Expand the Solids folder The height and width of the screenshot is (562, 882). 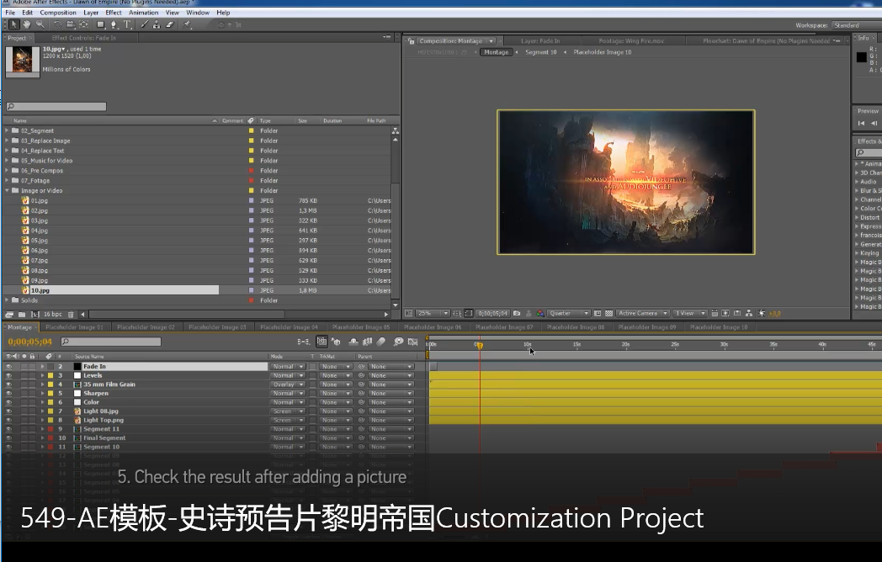7,300
